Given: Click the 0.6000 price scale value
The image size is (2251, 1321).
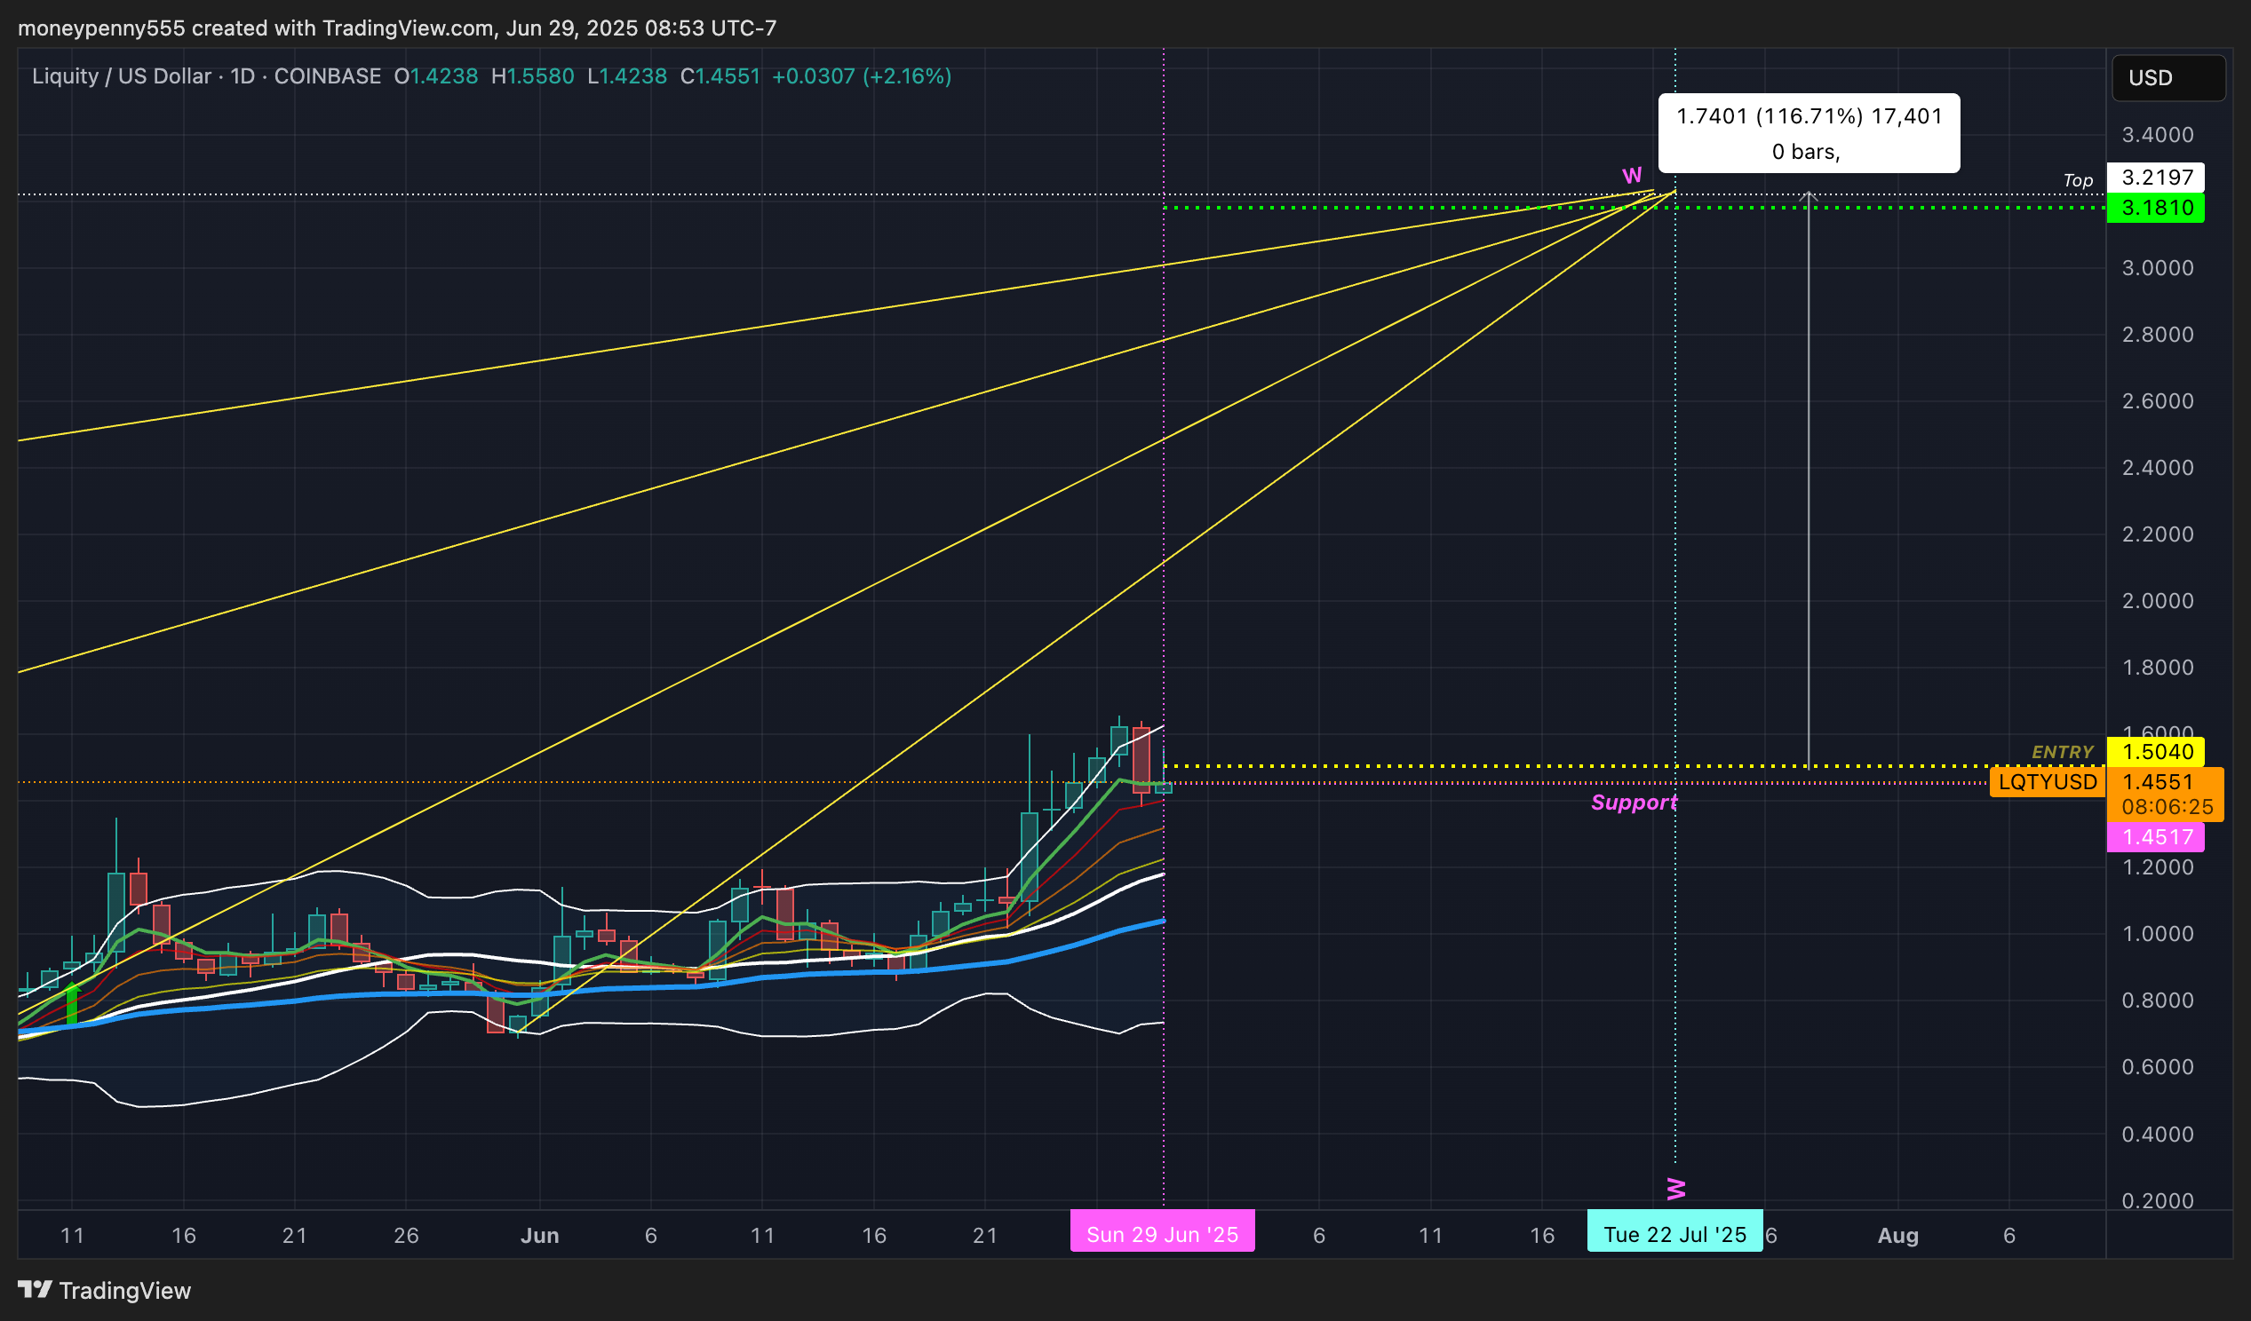Looking at the screenshot, I should pos(2157,1066).
